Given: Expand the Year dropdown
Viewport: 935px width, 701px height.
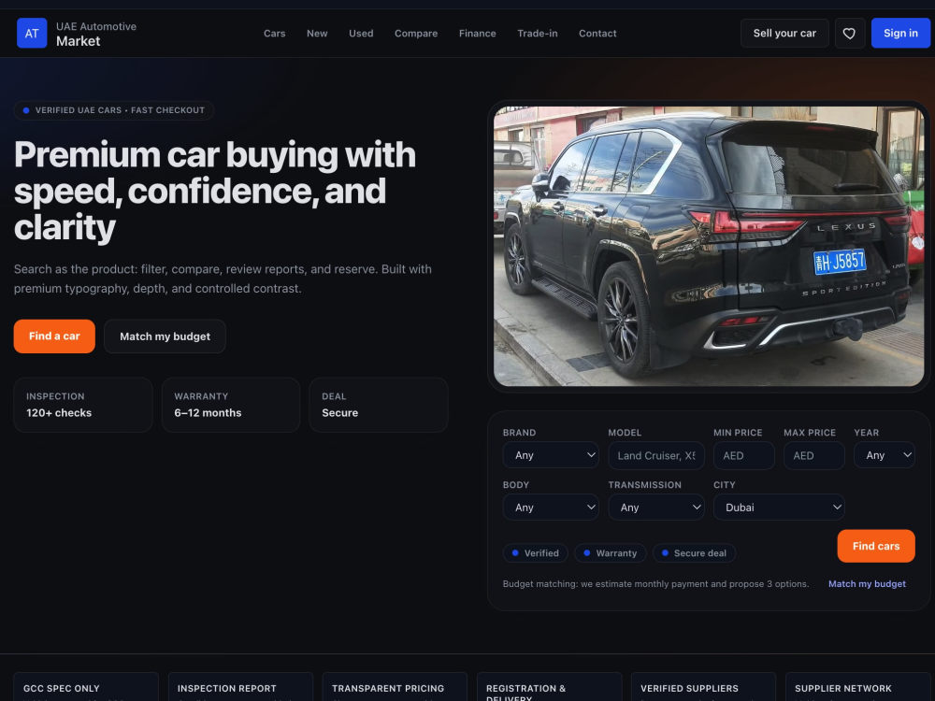Looking at the screenshot, I should (885, 455).
